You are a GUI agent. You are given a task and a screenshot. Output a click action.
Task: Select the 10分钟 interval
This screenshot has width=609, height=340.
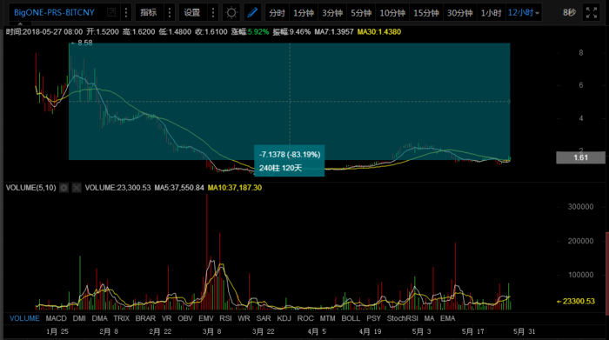point(392,13)
